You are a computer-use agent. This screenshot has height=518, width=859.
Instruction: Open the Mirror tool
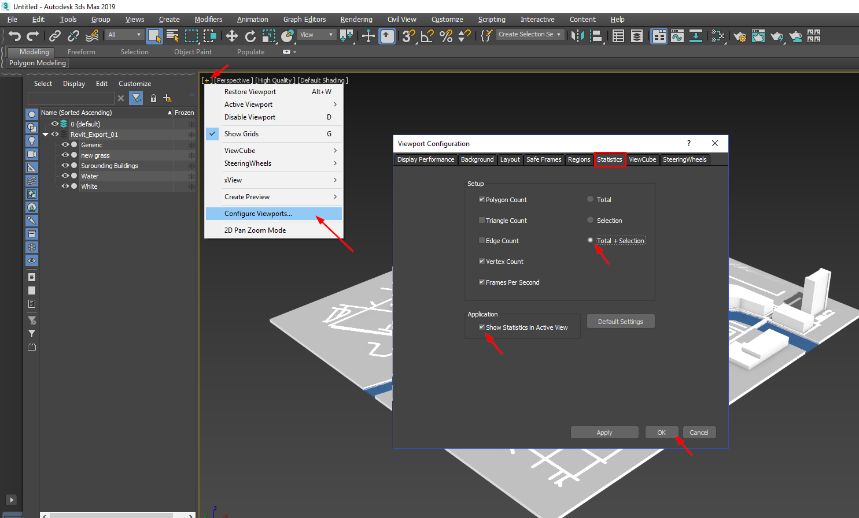tap(577, 36)
